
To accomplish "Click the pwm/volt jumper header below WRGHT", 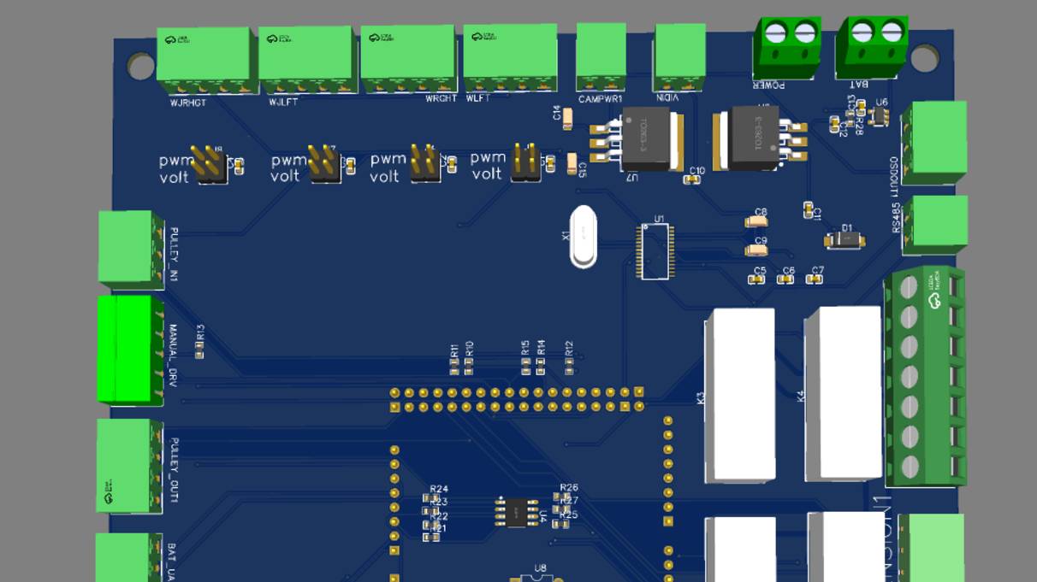I will (425, 162).
